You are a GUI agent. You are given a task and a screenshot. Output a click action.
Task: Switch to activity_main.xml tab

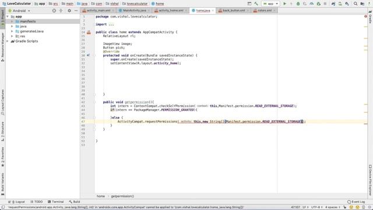click(x=98, y=10)
